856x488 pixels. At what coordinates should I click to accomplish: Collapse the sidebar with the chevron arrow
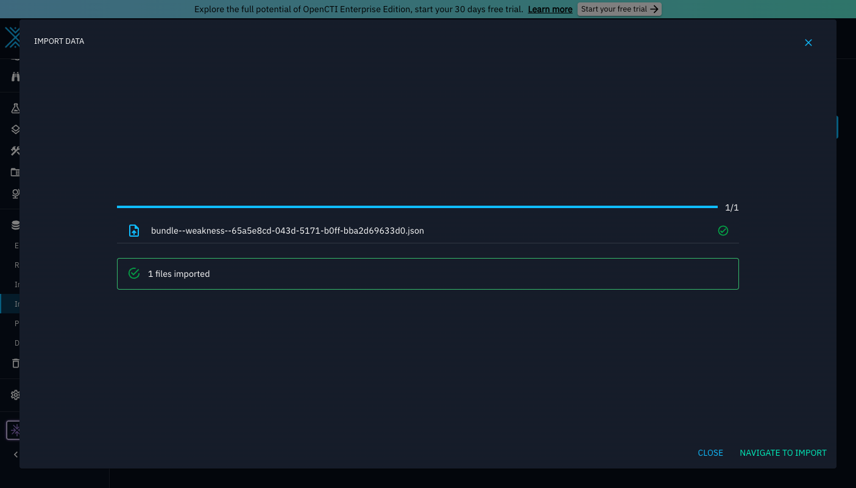(15, 455)
